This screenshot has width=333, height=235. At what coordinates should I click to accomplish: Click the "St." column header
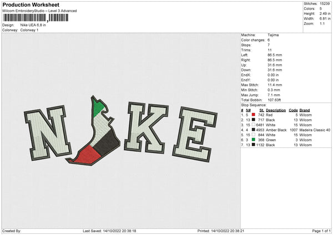tap(261, 110)
